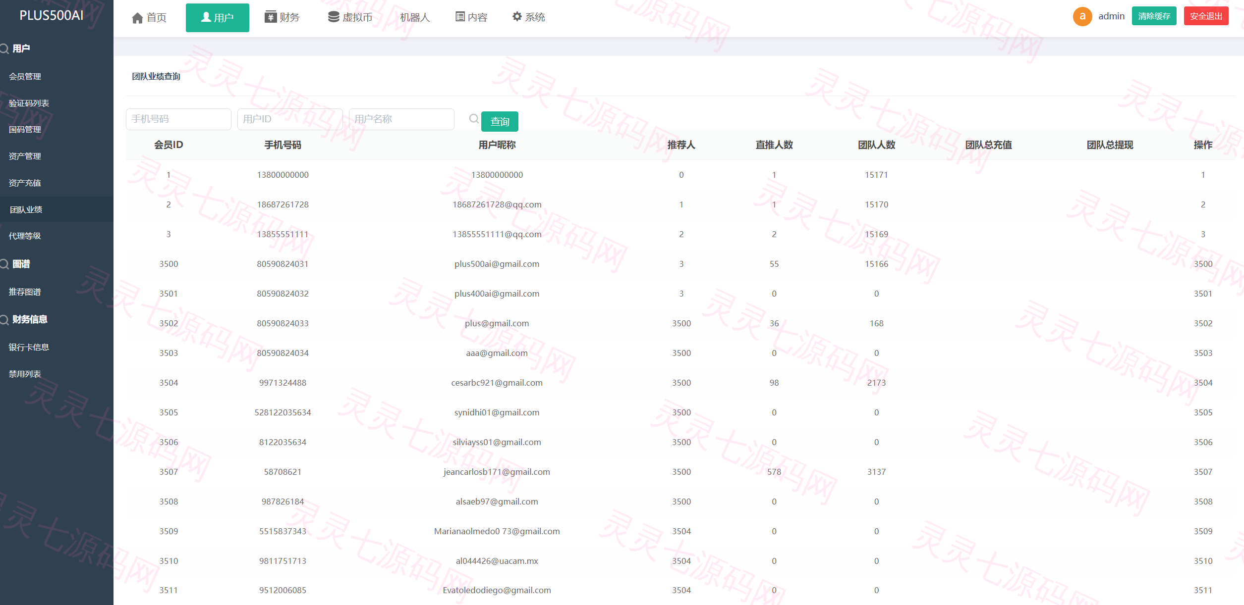Click email cell plus500ai@gmail.com
The height and width of the screenshot is (605, 1244).
497,264
